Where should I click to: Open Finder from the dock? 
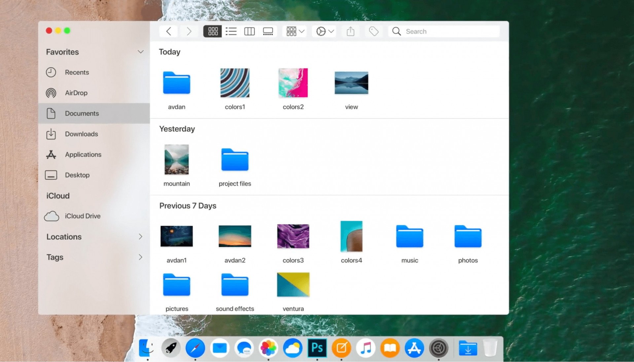tap(147, 348)
